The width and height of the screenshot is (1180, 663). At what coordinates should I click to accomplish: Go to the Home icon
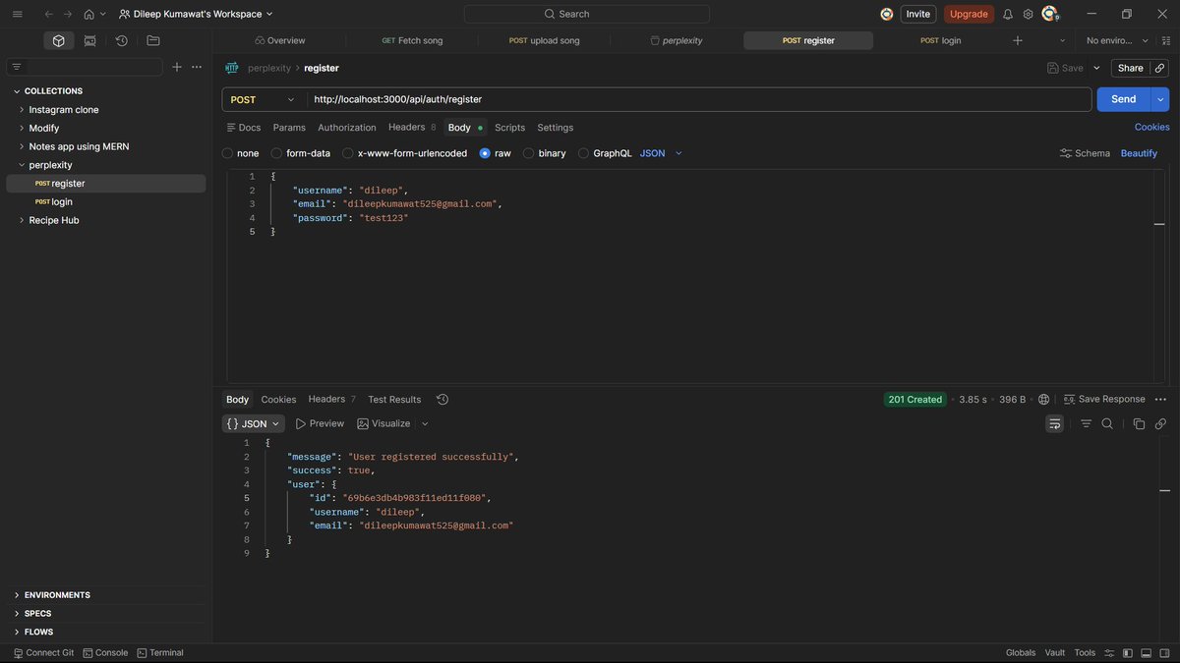pos(89,14)
